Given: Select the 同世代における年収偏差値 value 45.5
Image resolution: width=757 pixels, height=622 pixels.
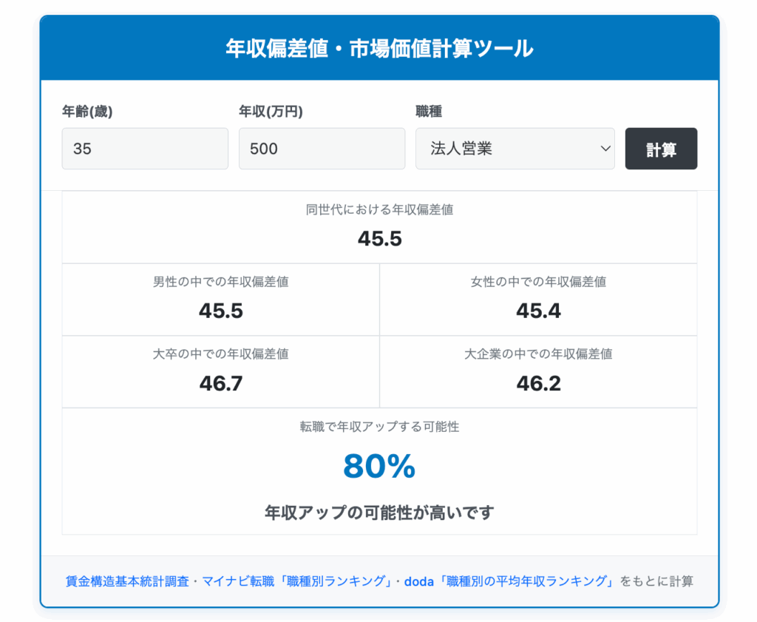Looking at the screenshot, I should click(x=379, y=239).
